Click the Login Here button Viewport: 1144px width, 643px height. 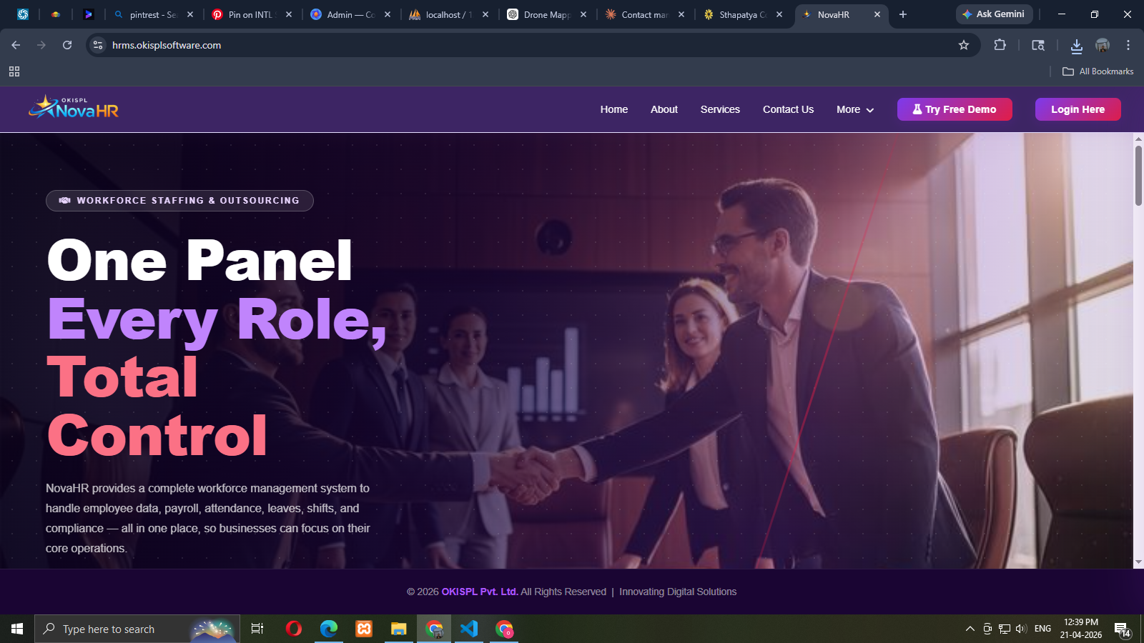pos(1078,109)
